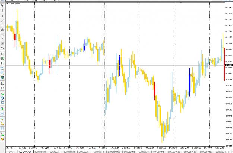The height and width of the screenshot is (153, 233).
Task: Open the New Order icon
Action: pyautogui.click(x=2, y=135)
